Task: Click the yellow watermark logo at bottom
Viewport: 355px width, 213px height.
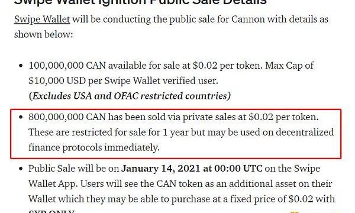Action: [x=295, y=212]
